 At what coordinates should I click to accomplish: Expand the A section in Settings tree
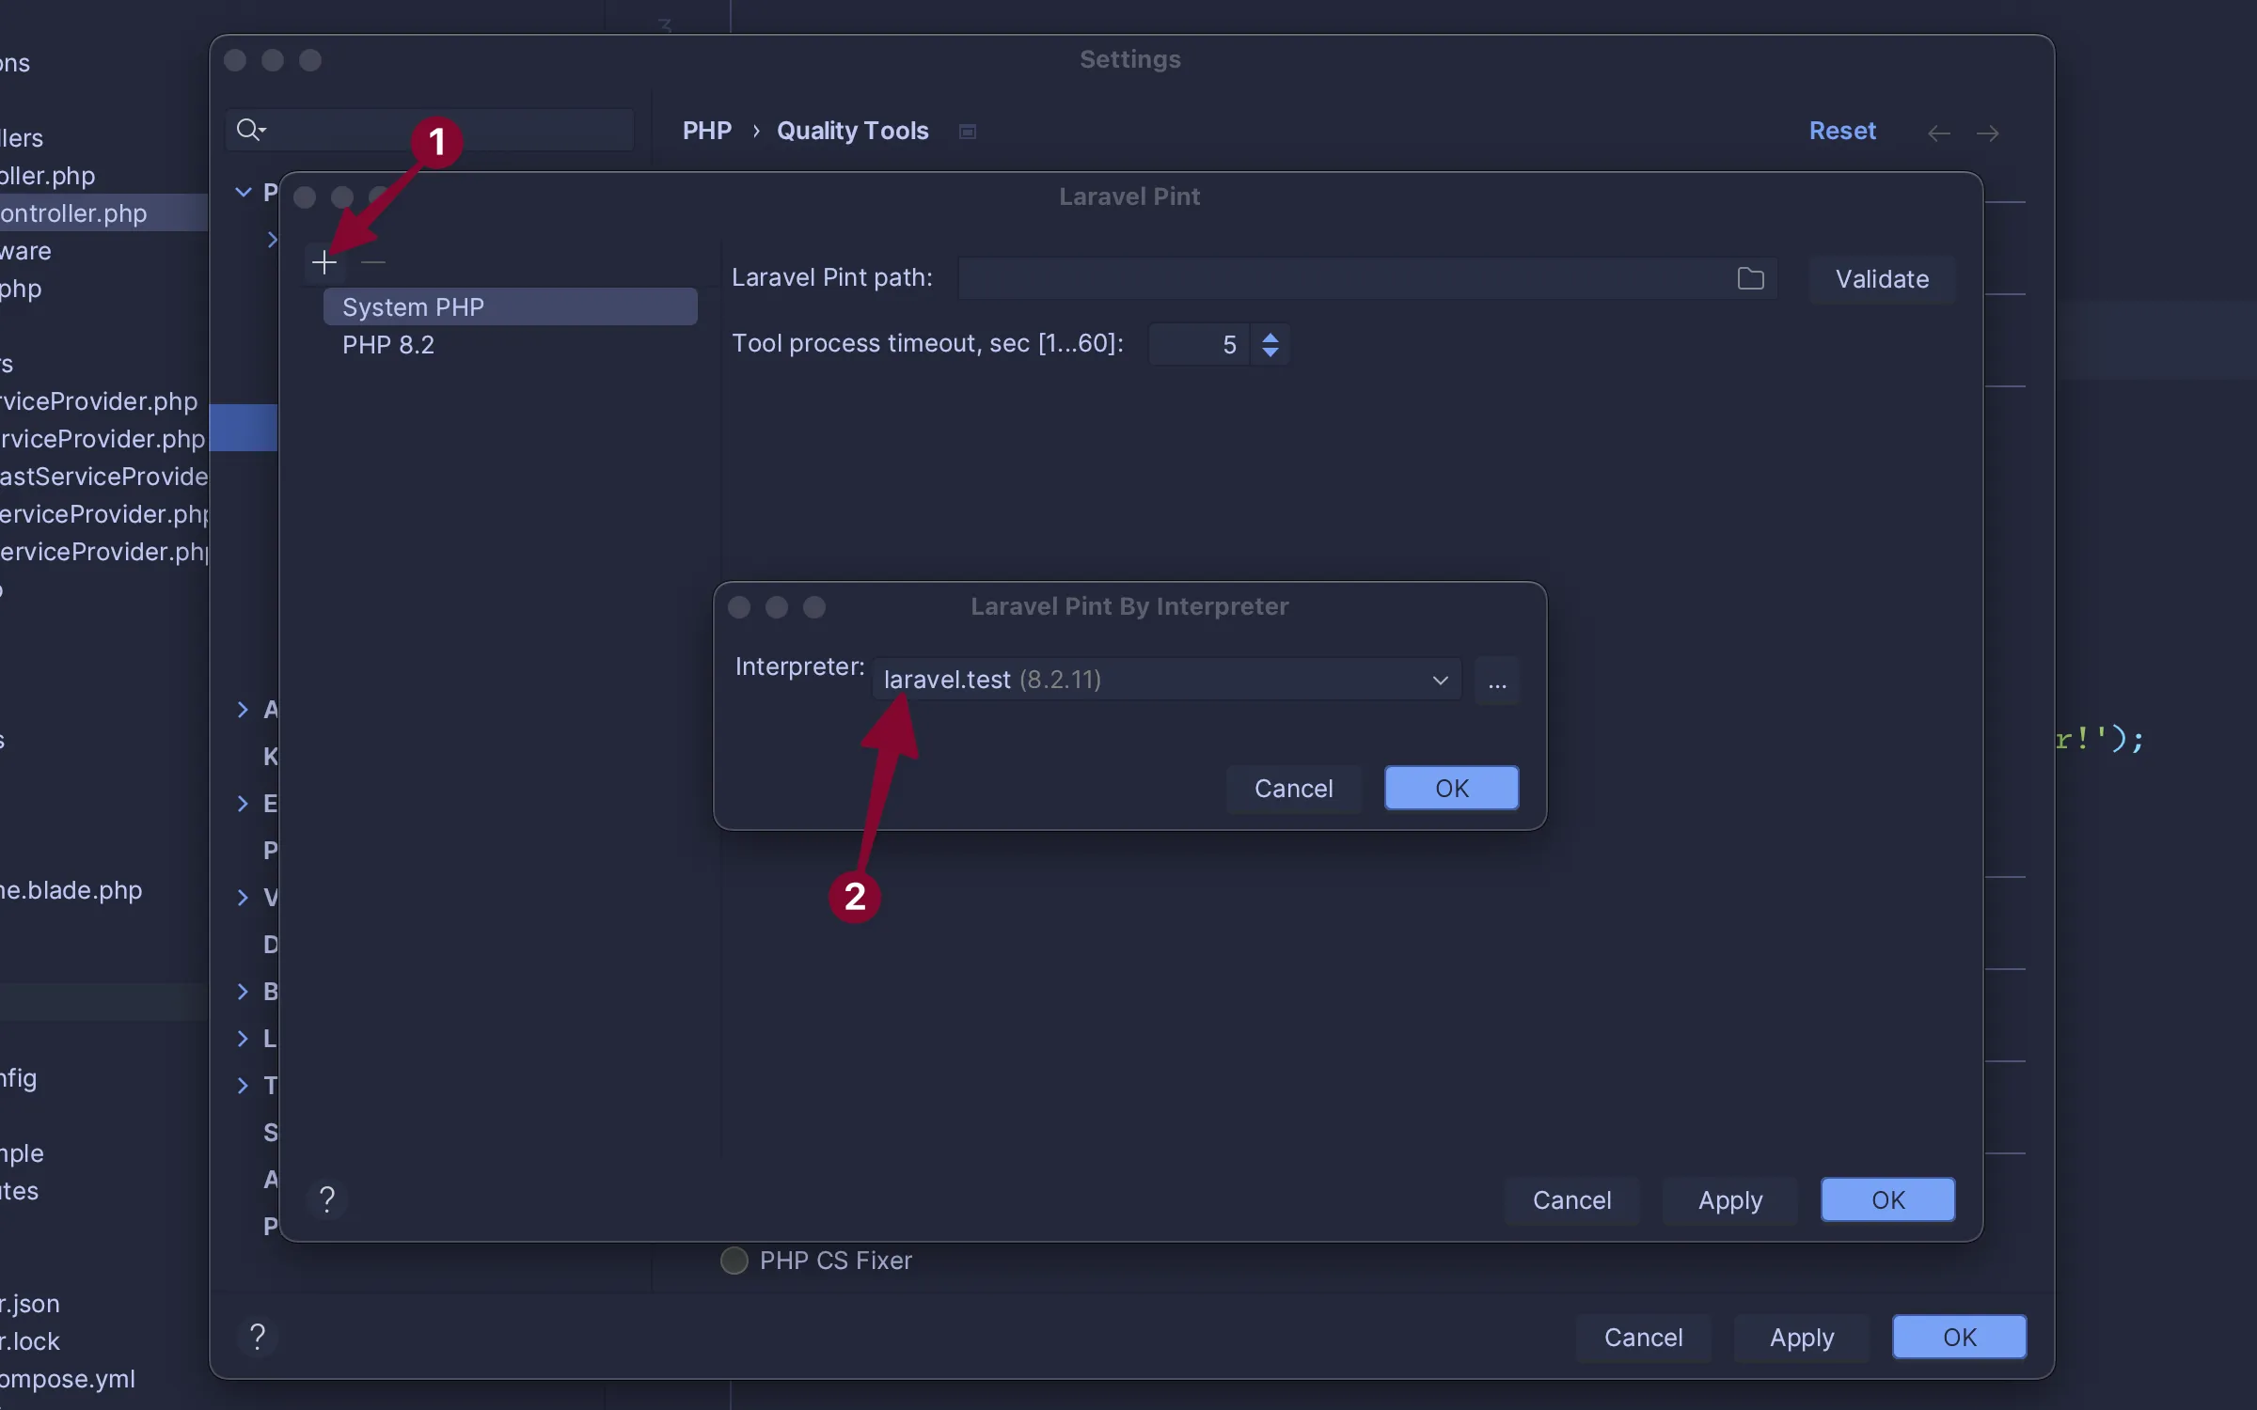coord(243,710)
